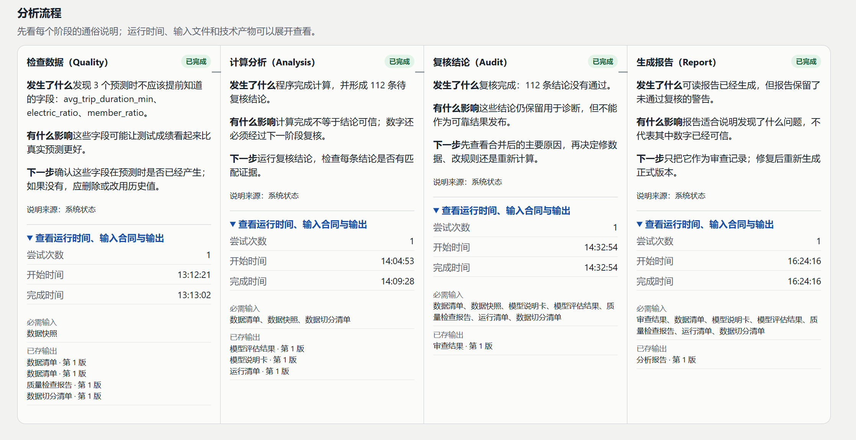Collapse the Analysis stage run details expander
This screenshot has width=856, height=440.
[298, 224]
